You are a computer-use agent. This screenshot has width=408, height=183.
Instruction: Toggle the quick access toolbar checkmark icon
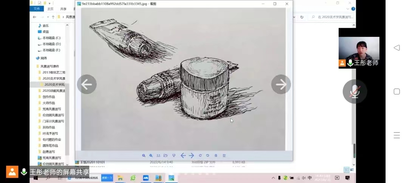pos(39,3)
